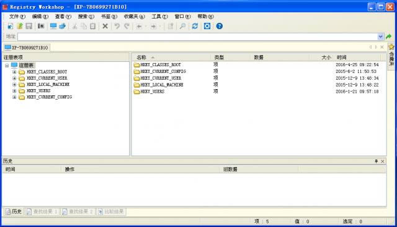Viewport: 397px width, 227px height.
Task: Click inside the 地址 address input field
Action: click(x=197, y=36)
